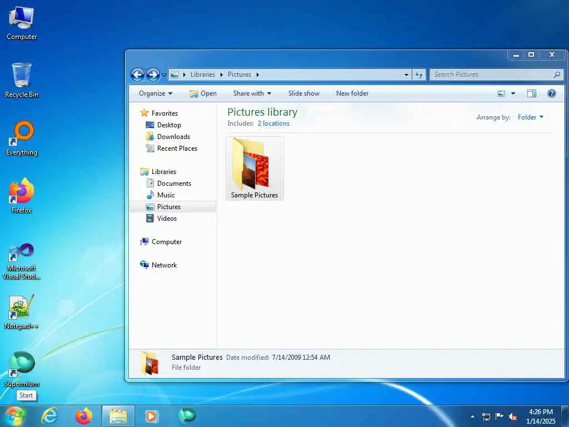Go forward with the Explorer Forward arrow
Viewport: 569px width, 427px height.
[x=153, y=75]
